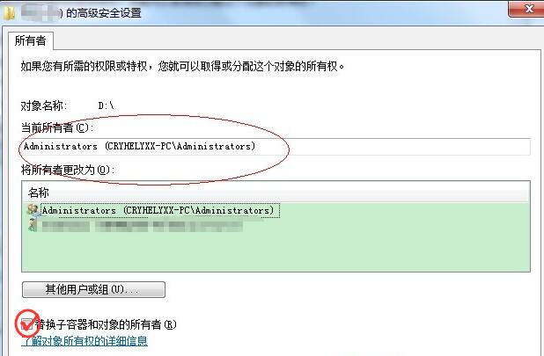Viewport: 544px width, 356px height.
Task: Click the 替换子容器和对象的所有者 label text
Action: coord(107,324)
